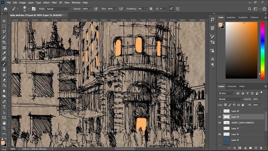Open the layer filter Kind dropdown
Image resolution: width=268 pixels, height=151 pixels.
coord(226,93)
